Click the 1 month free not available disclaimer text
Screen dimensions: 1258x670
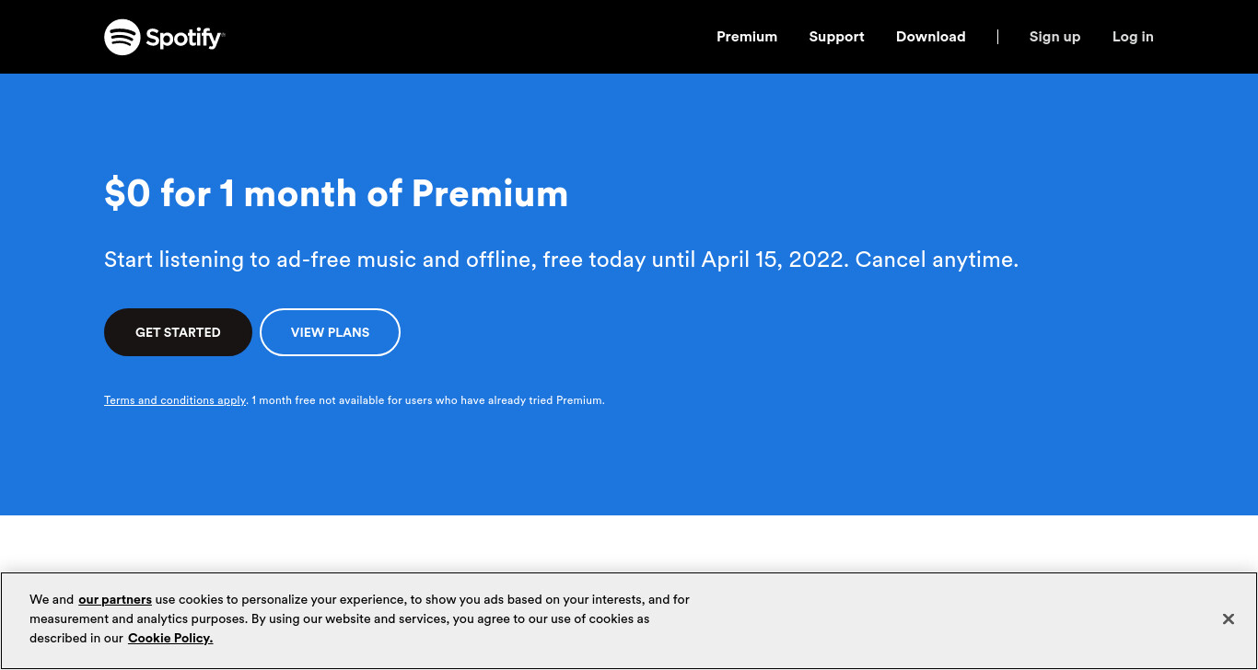(x=428, y=400)
